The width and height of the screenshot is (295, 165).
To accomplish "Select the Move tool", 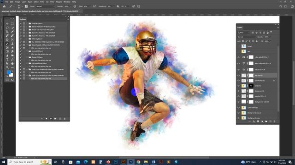I will (x=7, y=24).
